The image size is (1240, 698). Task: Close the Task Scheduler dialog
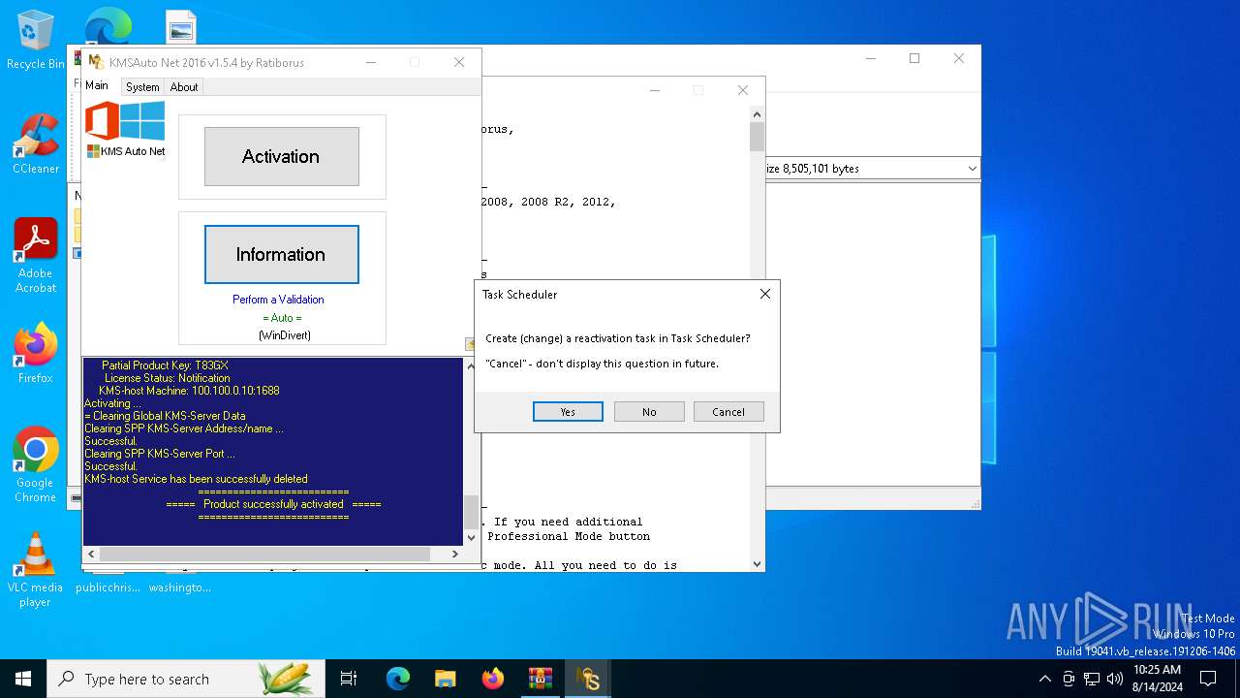[764, 294]
